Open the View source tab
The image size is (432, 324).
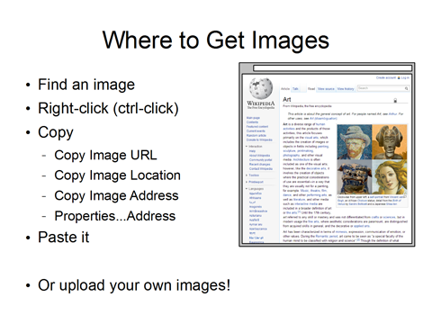(x=326, y=89)
